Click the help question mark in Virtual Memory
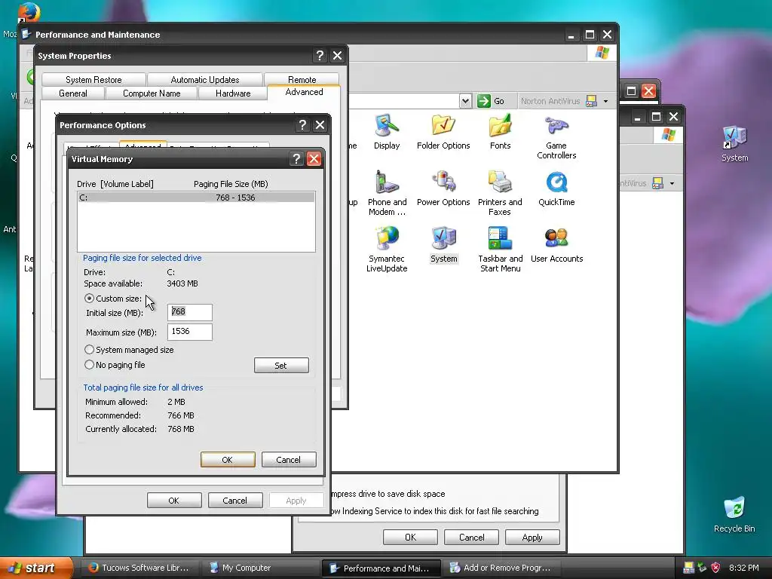Screen dimensions: 772x579 296,158
